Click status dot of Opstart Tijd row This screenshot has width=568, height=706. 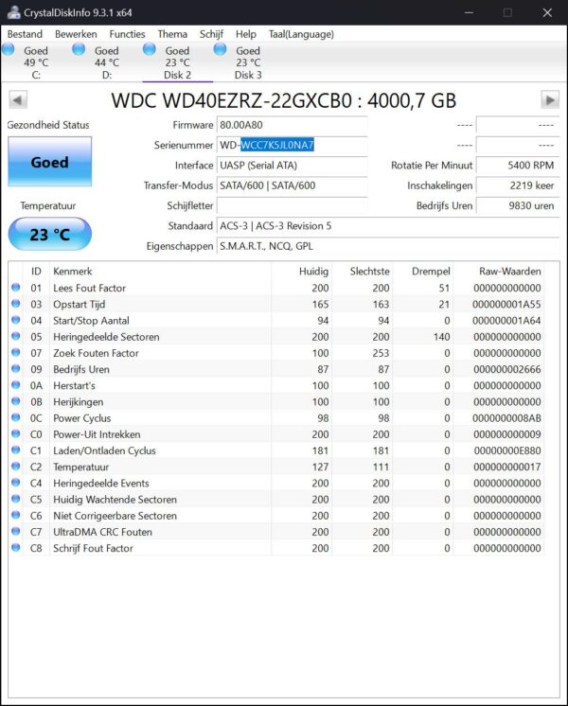[x=16, y=304]
